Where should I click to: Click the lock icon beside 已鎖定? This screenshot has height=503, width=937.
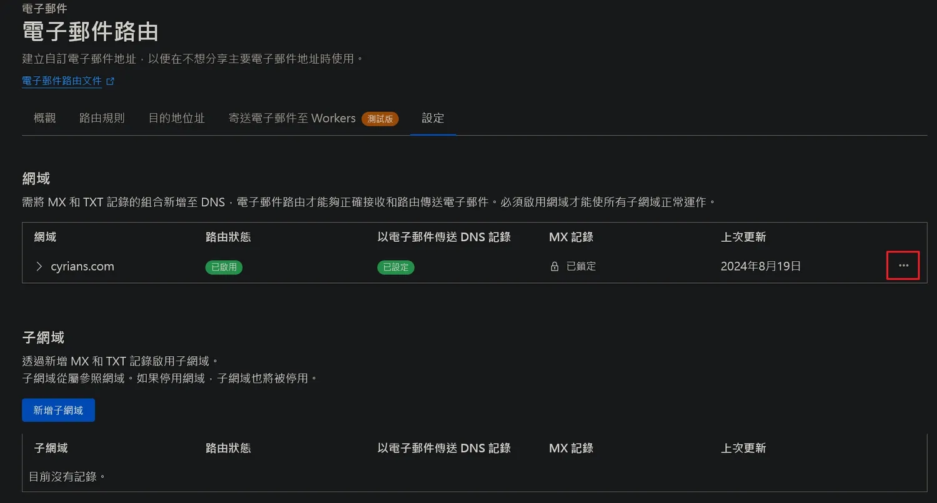[554, 267]
